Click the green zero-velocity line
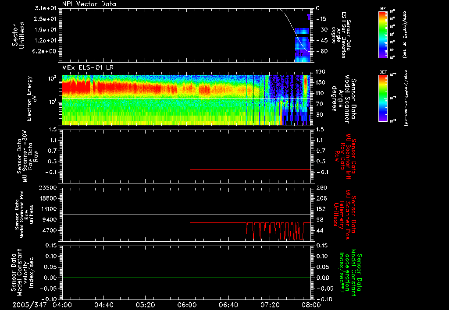Viewport: 449px width, 310px height. point(186,278)
